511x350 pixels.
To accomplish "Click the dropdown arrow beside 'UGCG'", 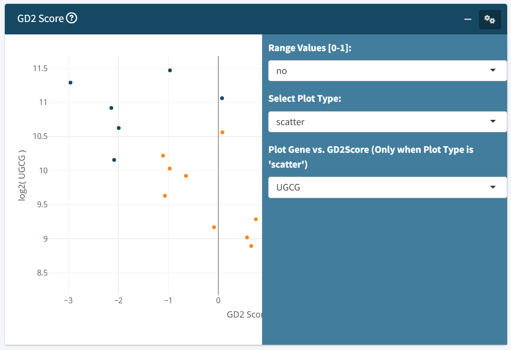I will pyautogui.click(x=493, y=187).
